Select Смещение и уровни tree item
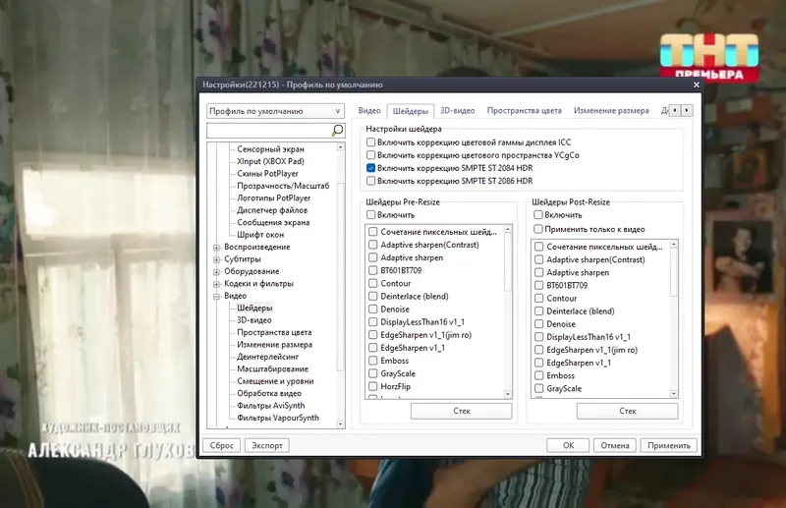 click(x=275, y=381)
